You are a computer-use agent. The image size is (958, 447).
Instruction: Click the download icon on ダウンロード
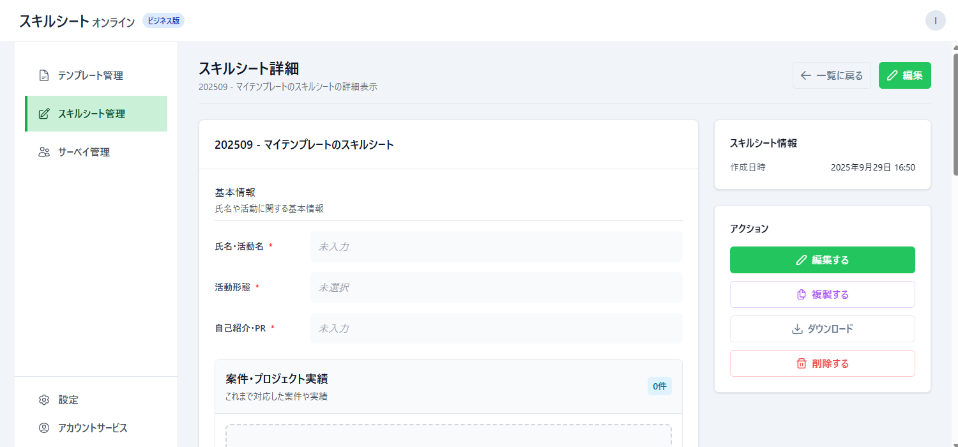pos(797,329)
